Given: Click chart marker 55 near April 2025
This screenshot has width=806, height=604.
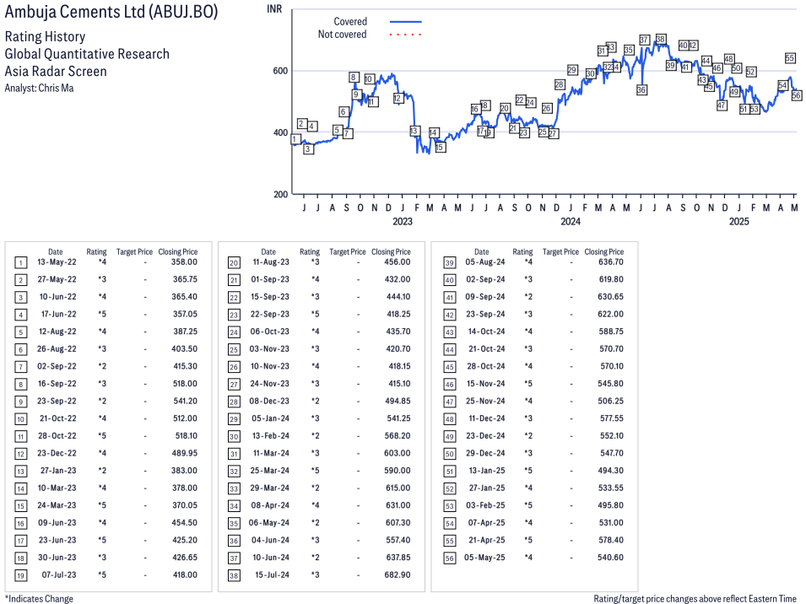Looking at the screenshot, I should (x=790, y=58).
